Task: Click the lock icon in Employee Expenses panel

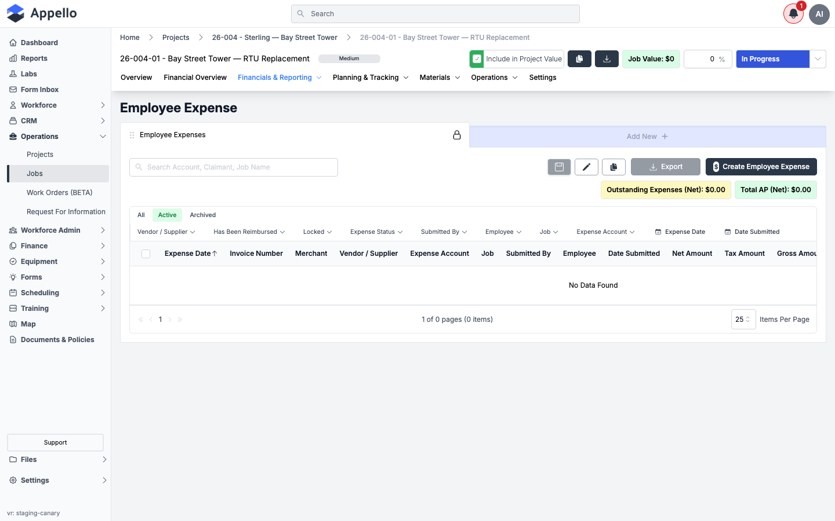Action: pyautogui.click(x=457, y=135)
